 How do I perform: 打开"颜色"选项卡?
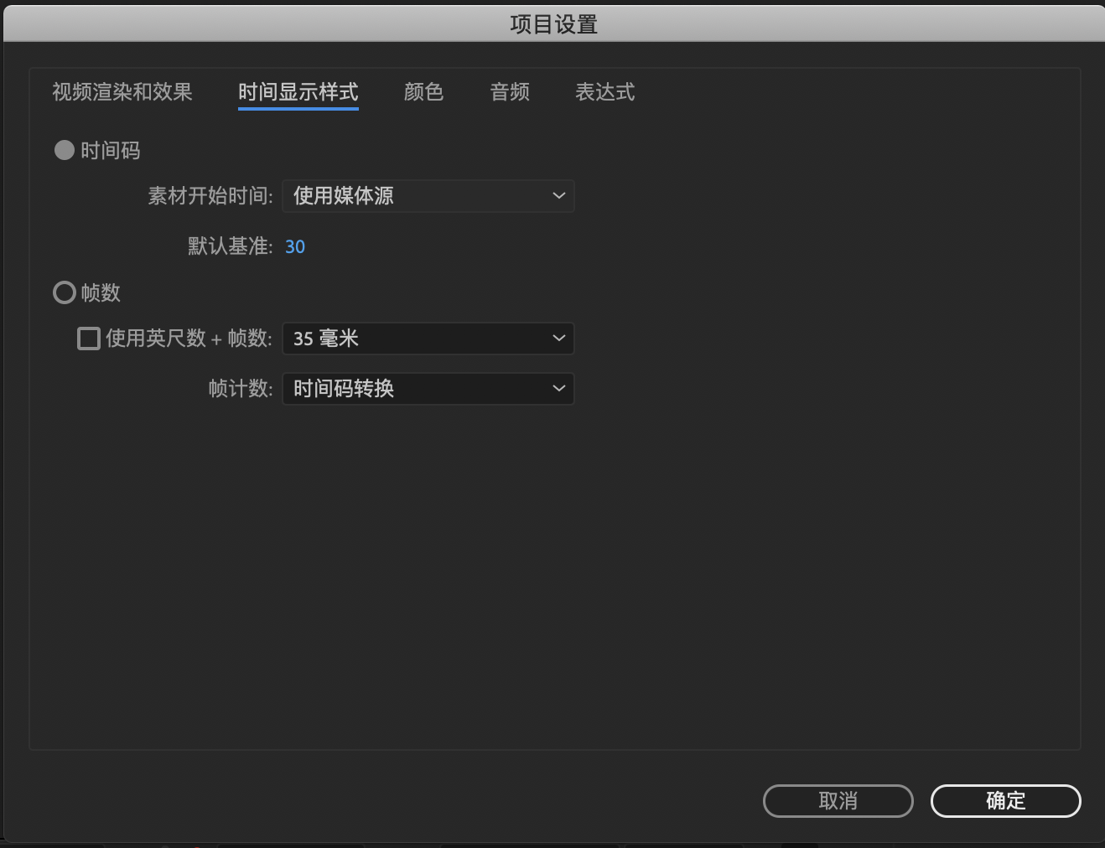tap(423, 92)
